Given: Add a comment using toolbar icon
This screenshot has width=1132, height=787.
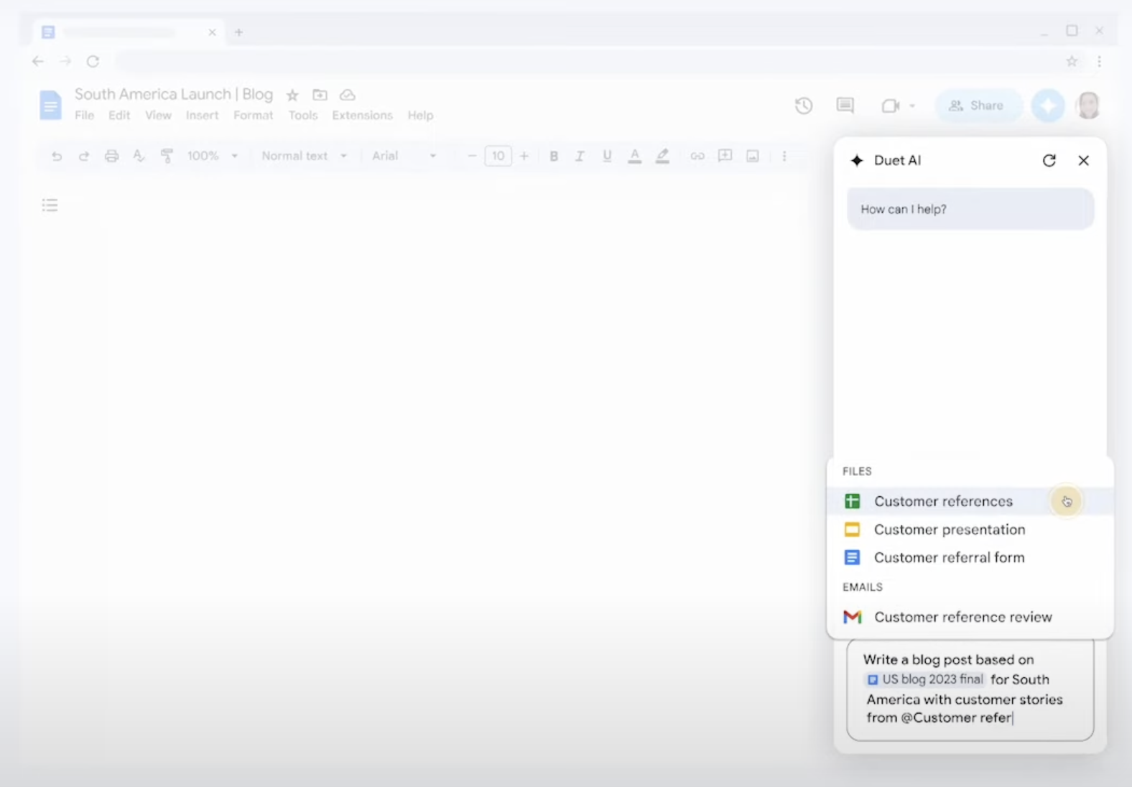Looking at the screenshot, I should click(x=725, y=156).
